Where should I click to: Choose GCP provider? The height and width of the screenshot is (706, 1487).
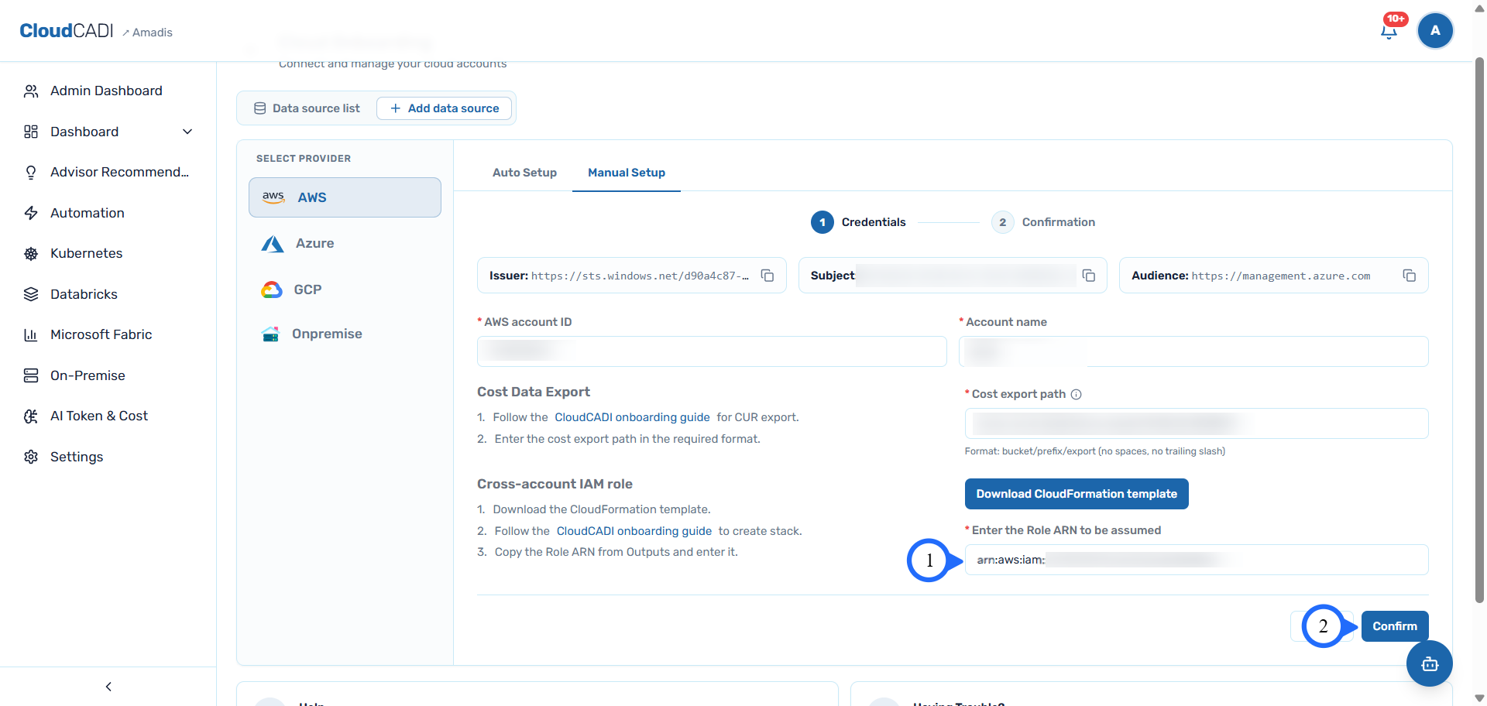point(345,290)
